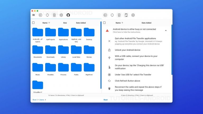The image size is (203, 114).
Task: Click the tap finger icon beside notification step
Action: (109, 67)
